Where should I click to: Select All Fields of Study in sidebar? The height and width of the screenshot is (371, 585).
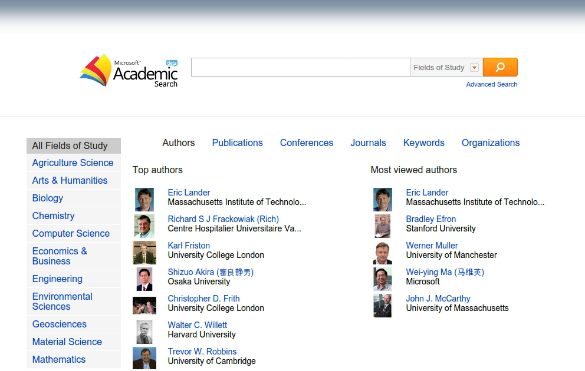74,145
